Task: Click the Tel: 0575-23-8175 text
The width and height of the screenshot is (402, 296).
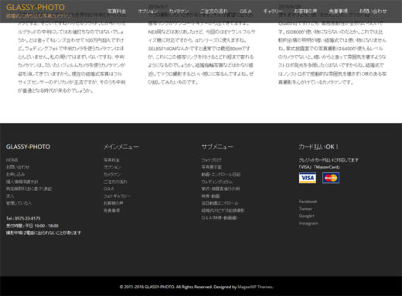Action: pyautogui.click(x=23, y=219)
